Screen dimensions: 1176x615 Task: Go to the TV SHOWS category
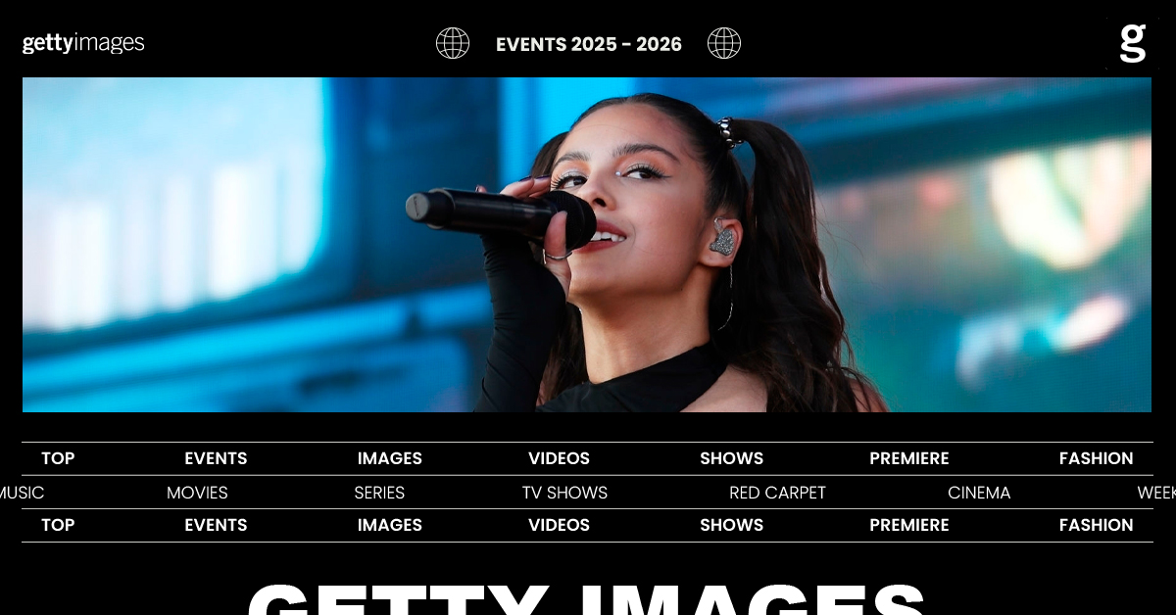pyautogui.click(x=564, y=493)
